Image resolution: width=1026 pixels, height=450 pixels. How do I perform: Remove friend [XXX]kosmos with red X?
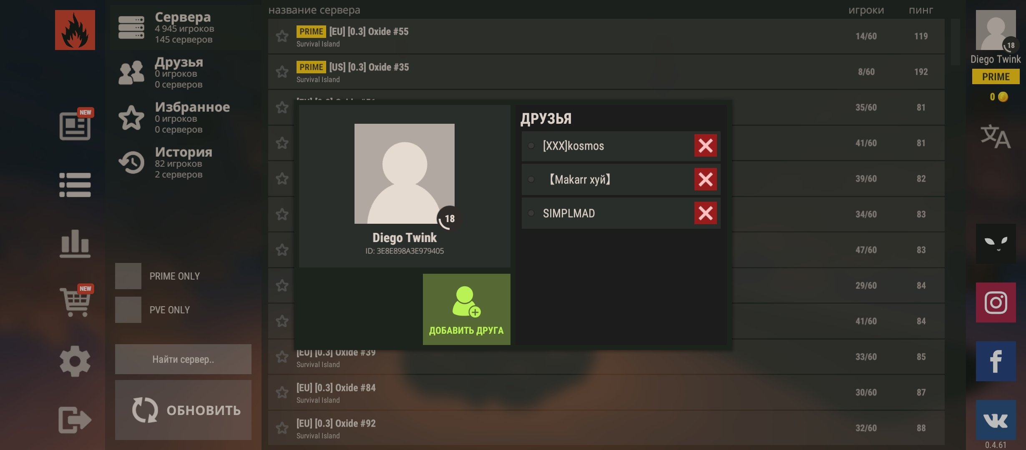click(x=705, y=146)
